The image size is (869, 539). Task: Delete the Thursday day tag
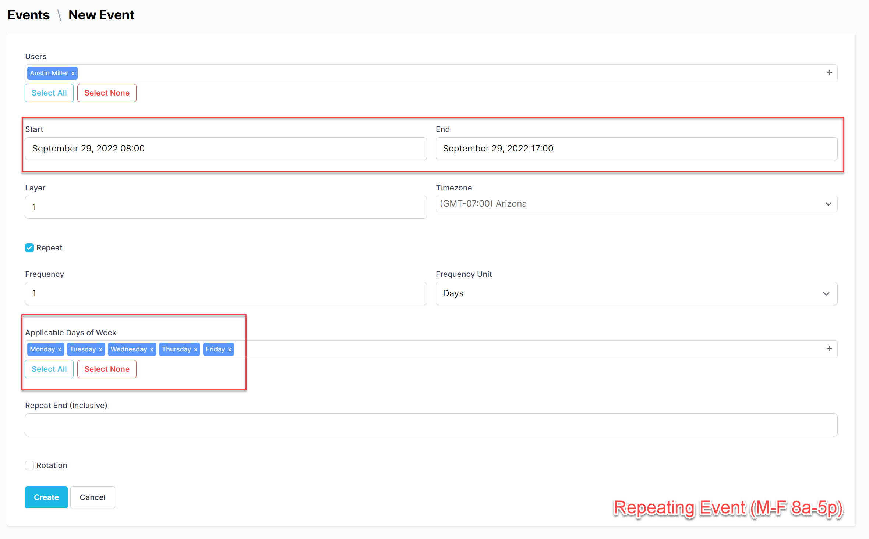tap(196, 349)
